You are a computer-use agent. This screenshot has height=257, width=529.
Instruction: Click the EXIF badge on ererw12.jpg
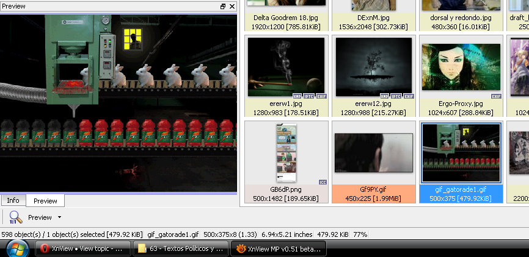click(408, 96)
